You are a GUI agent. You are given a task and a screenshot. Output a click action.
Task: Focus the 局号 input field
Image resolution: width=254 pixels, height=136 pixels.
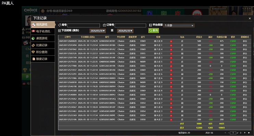[84, 25]
